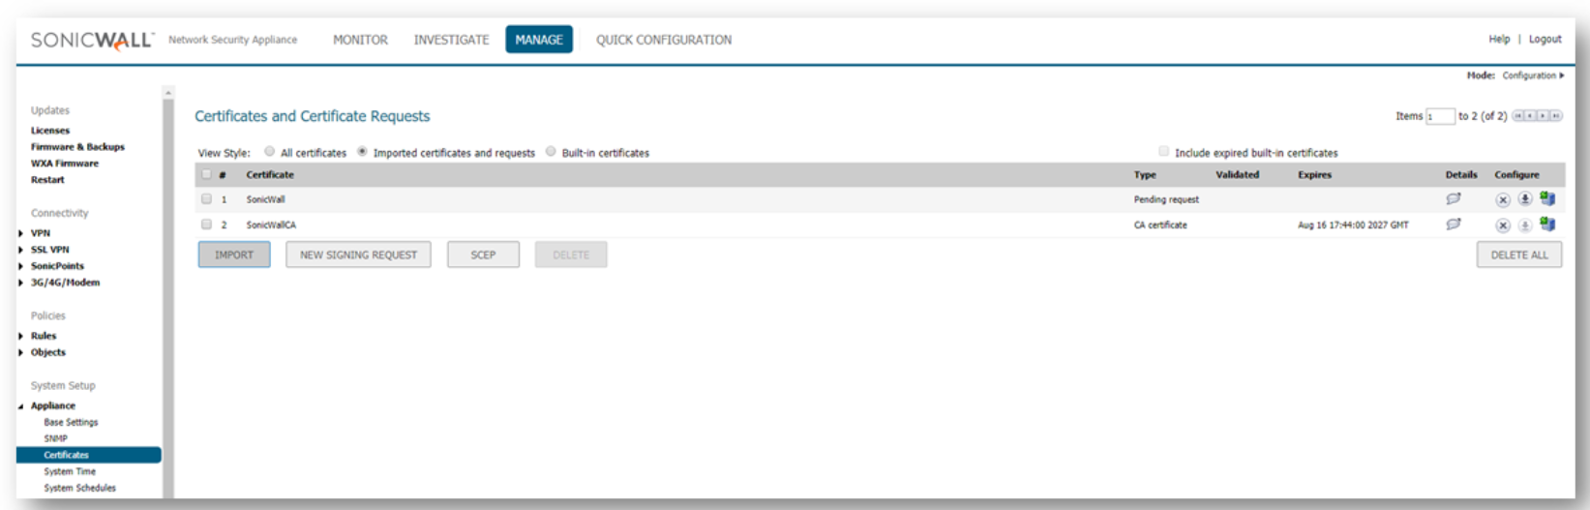Select Imported certificates and requests view
The image size is (1590, 510).
pos(362,152)
